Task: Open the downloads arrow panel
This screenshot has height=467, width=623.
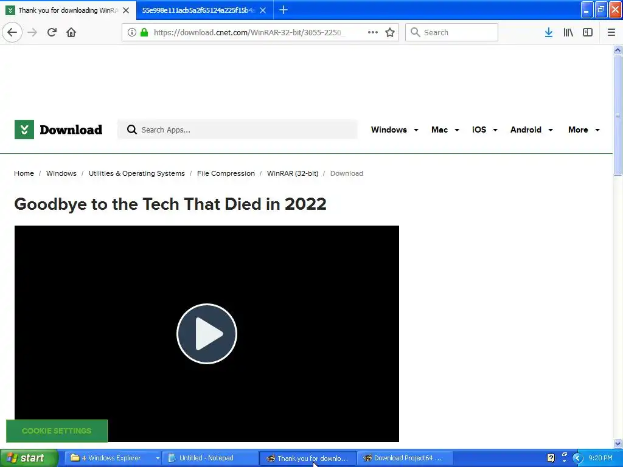Action: 549,32
